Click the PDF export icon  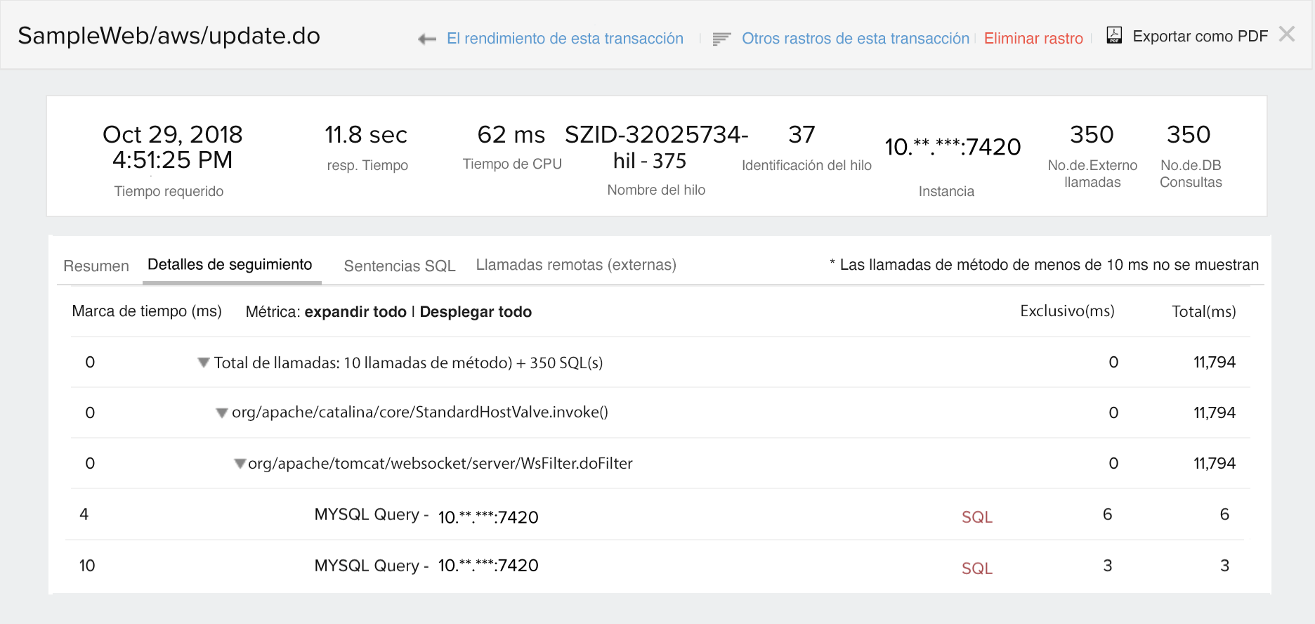[1114, 35]
